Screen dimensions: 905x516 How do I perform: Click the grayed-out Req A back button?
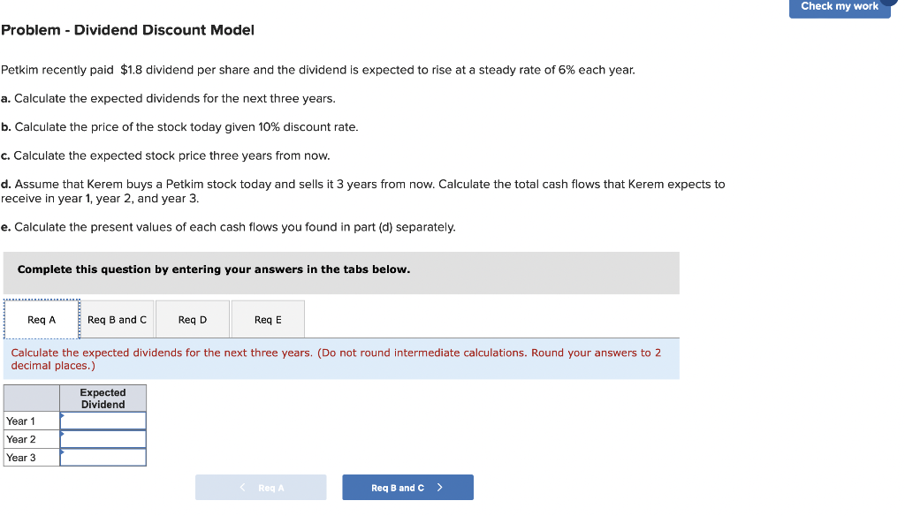click(x=261, y=487)
